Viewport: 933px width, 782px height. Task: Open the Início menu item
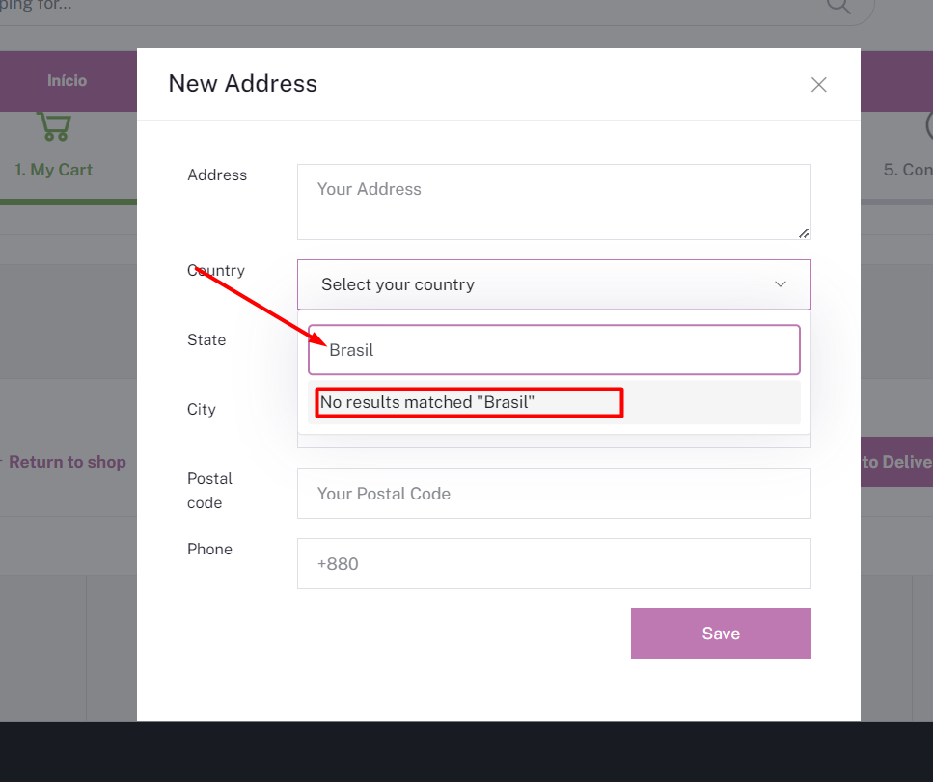tap(68, 81)
